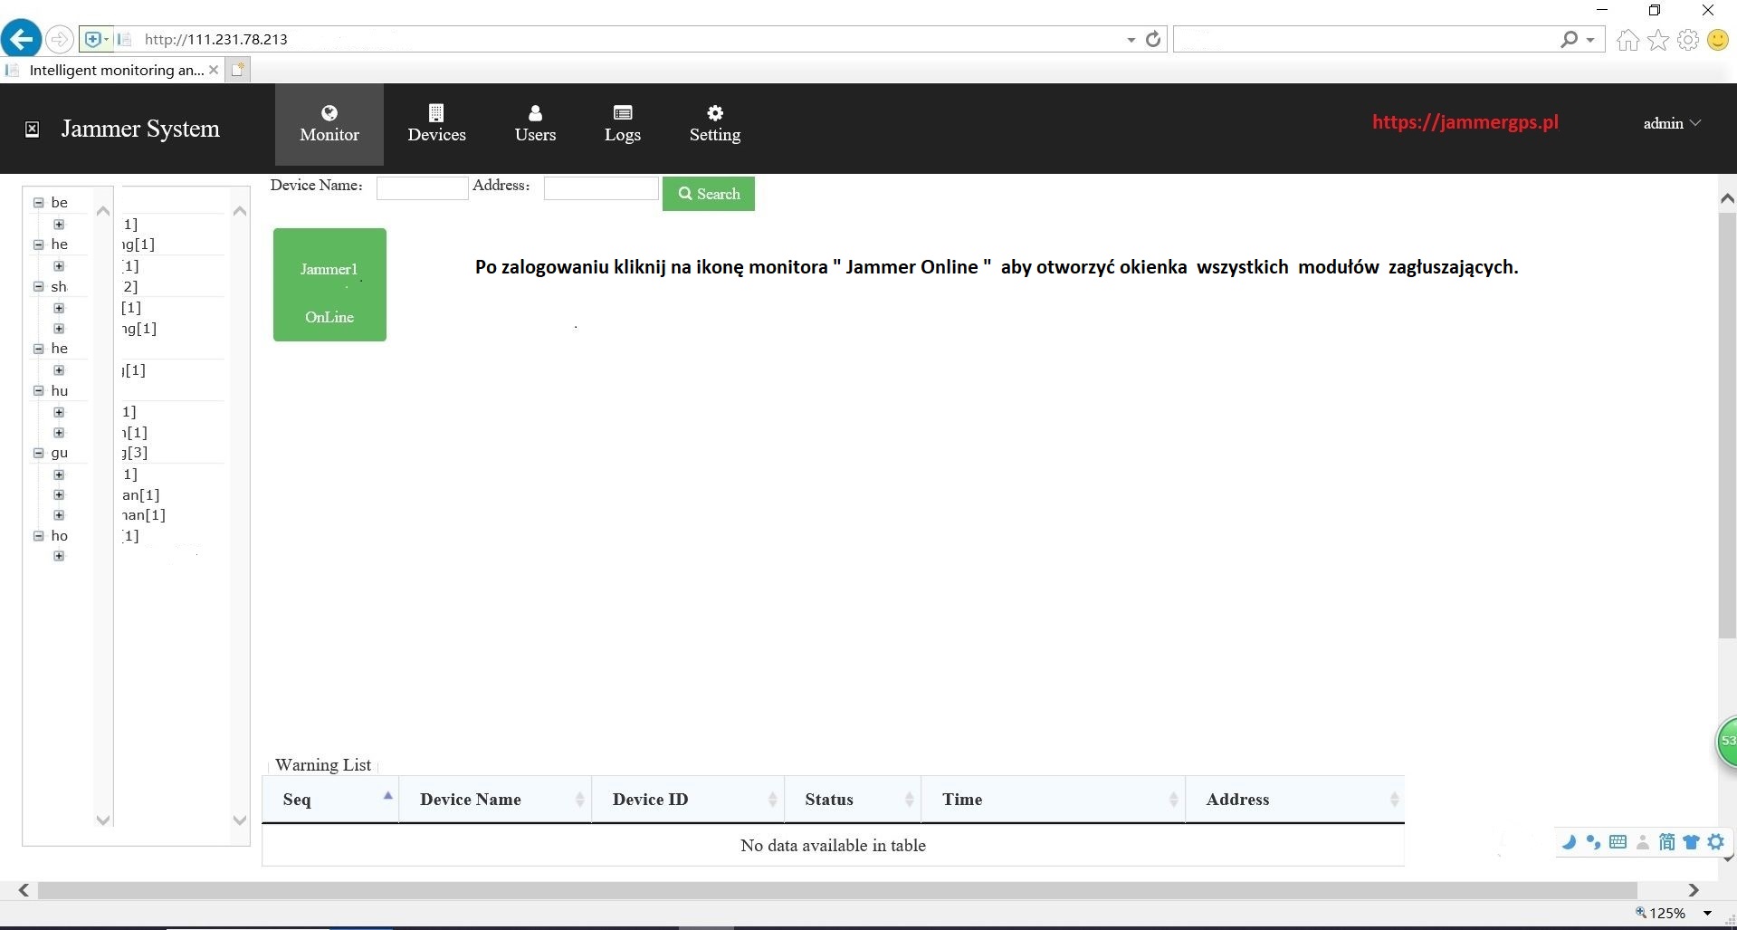Open the browser favorites star icon
The image size is (1737, 930).
(x=1657, y=40)
